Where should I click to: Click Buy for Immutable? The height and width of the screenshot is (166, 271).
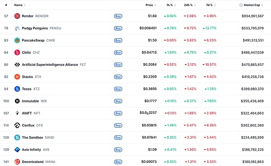(x=118, y=101)
